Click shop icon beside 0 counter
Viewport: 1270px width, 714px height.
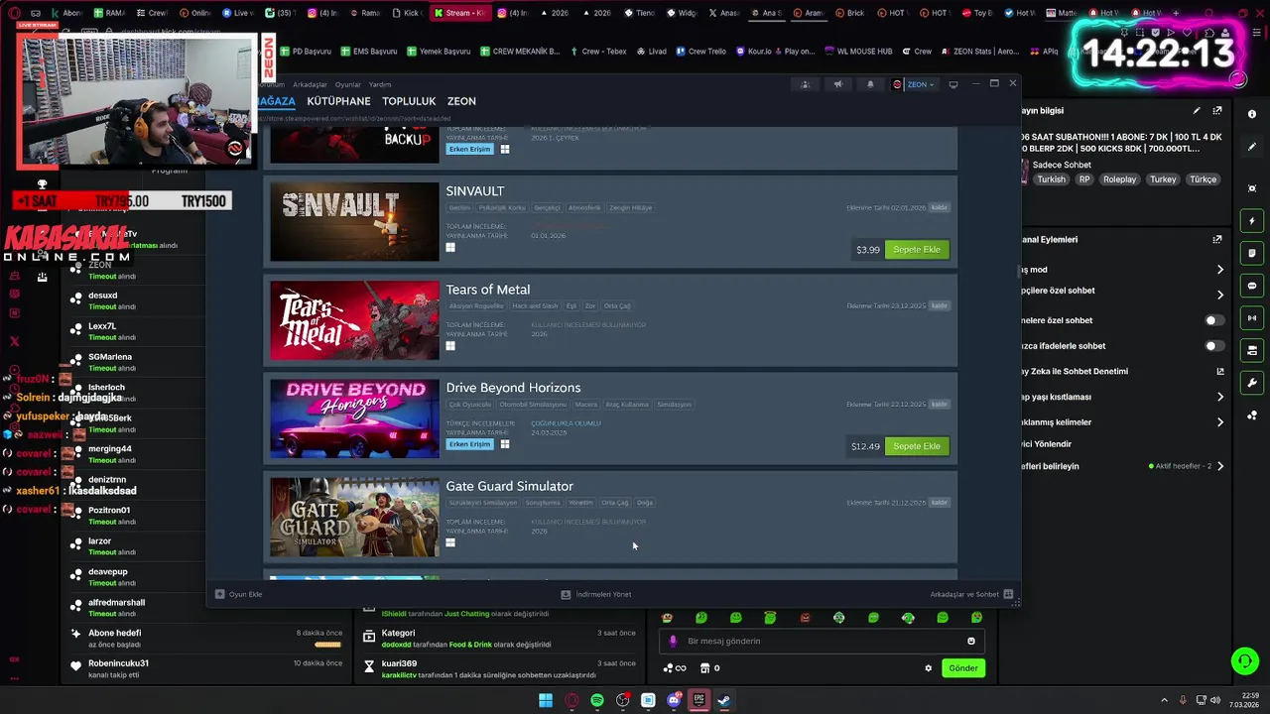point(704,668)
